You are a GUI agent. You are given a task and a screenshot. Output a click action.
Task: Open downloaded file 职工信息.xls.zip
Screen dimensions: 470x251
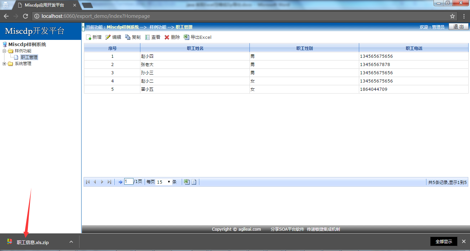33,242
